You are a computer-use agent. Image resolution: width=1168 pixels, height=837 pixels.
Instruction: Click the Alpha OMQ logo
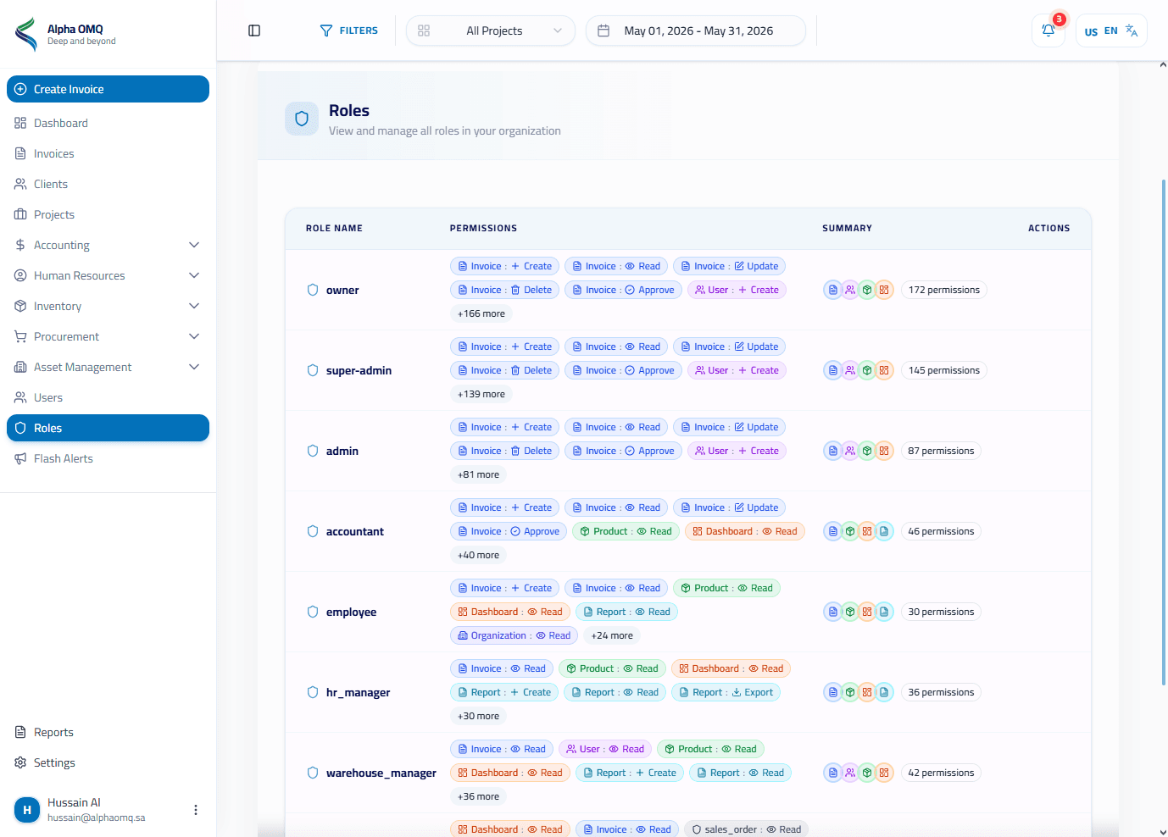[x=26, y=35]
